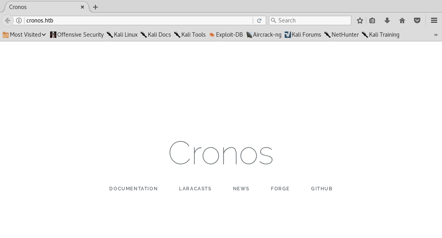Reload the page with the refresh icon

coord(259,20)
